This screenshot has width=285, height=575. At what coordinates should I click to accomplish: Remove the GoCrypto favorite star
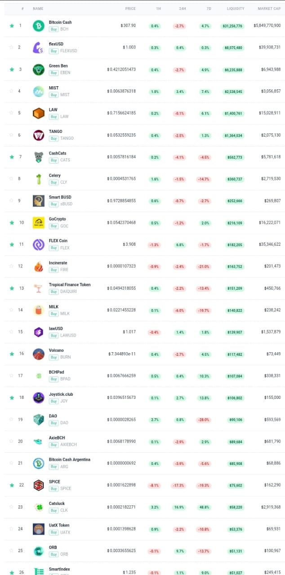pyautogui.click(x=12, y=222)
